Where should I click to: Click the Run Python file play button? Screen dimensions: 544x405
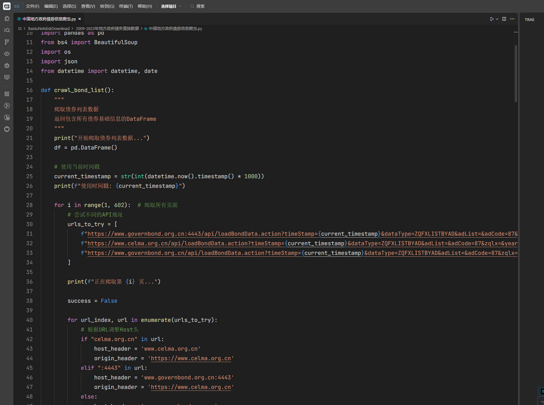coord(492,19)
